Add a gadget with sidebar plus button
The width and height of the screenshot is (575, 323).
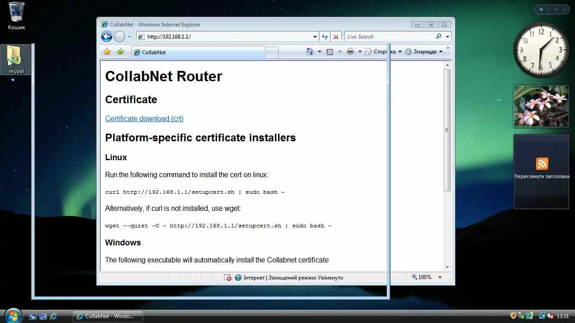click(x=541, y=9)
